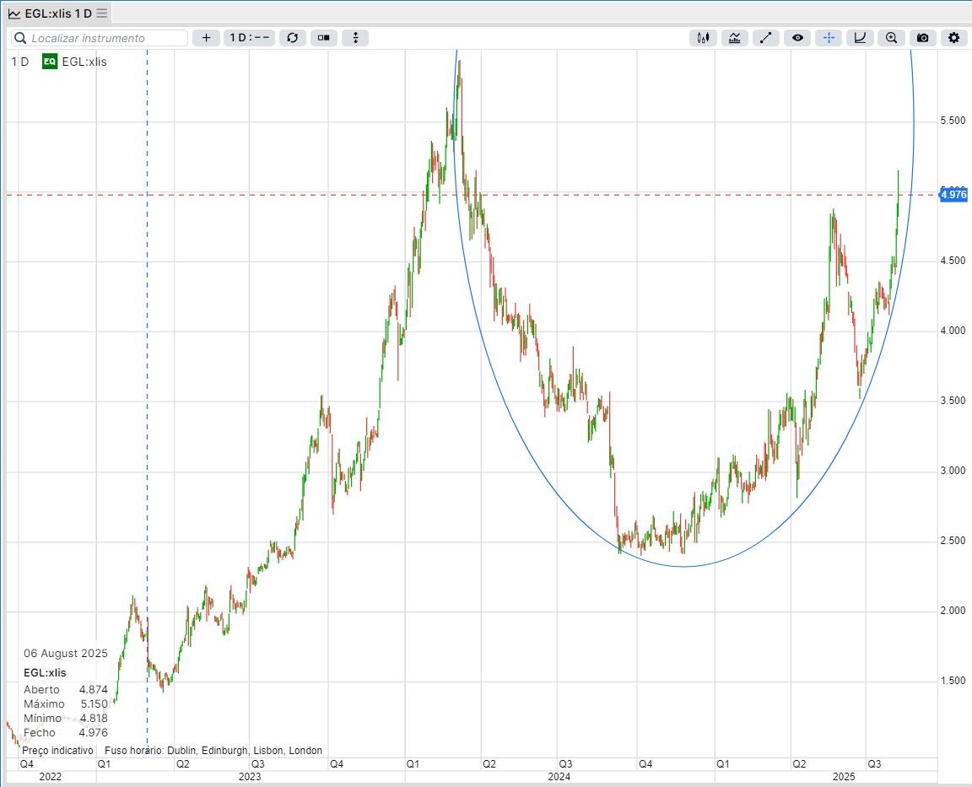This screenshot has height=787, width=972.
Task: Toggle the split layout button
Action: [323, 38]
